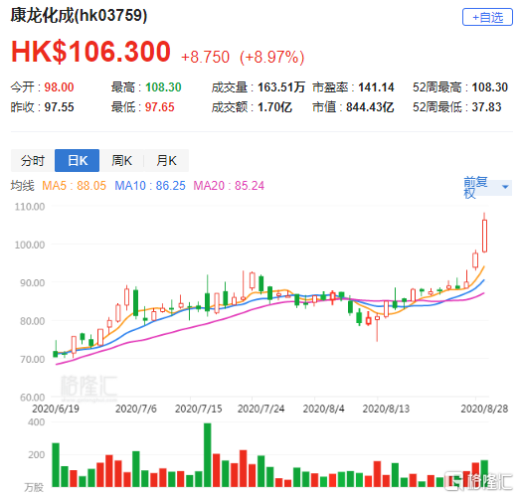This screenshot has width=519, height=498.
Task: Click the 52周最高 108.30 value
Action: click(x=460, y=87)
